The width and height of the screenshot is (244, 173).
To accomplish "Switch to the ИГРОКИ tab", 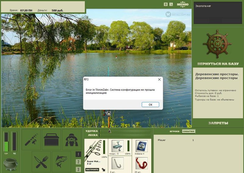I will click(174, 131).
